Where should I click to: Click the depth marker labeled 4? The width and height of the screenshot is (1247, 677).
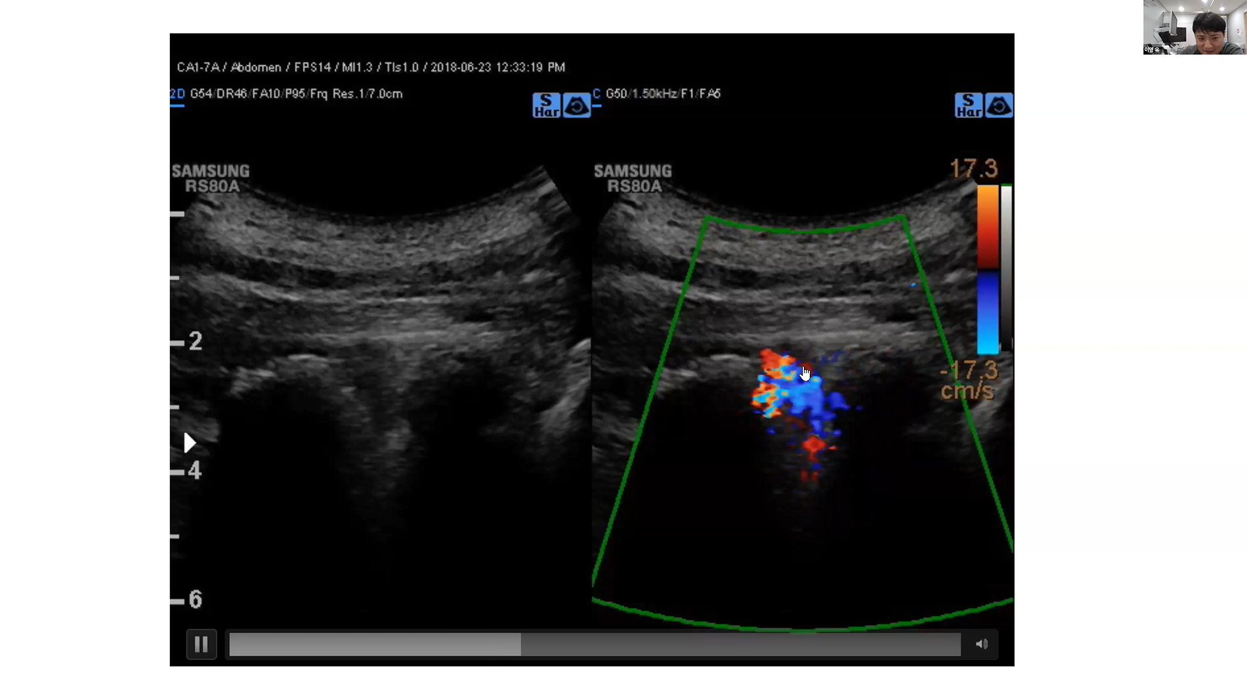pyautogui.click(x=194, y=470)
